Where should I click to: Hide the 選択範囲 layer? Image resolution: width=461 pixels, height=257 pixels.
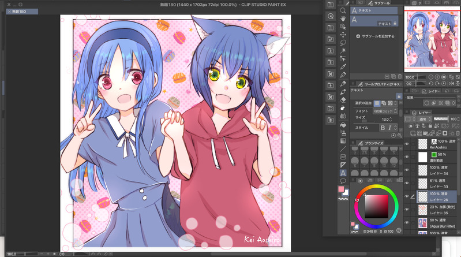(407, 157)
